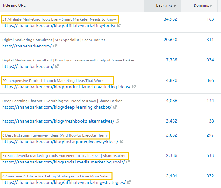Click the 34,982 backlinks count
Image resolution: width=221 pixels, height=188 pixels.
170,19
